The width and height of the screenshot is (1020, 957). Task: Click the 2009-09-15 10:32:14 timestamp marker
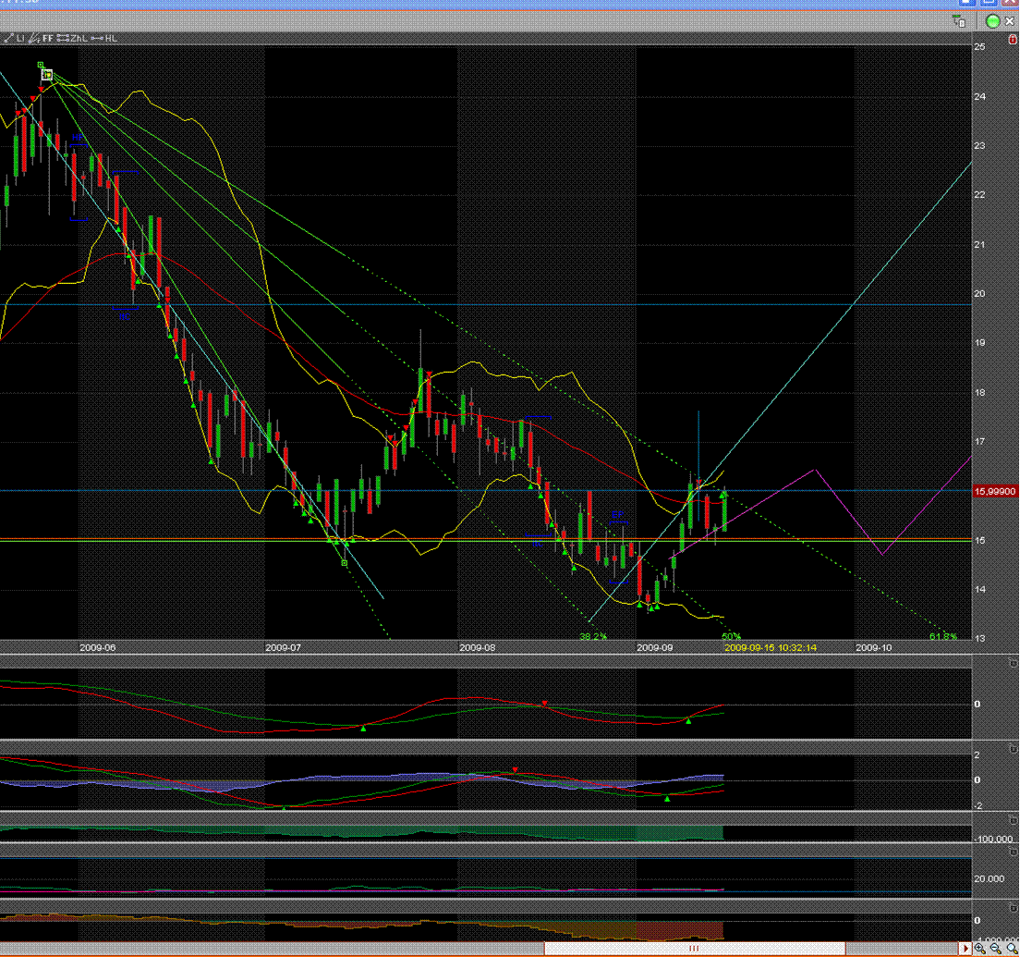click(x=770, y=648)
